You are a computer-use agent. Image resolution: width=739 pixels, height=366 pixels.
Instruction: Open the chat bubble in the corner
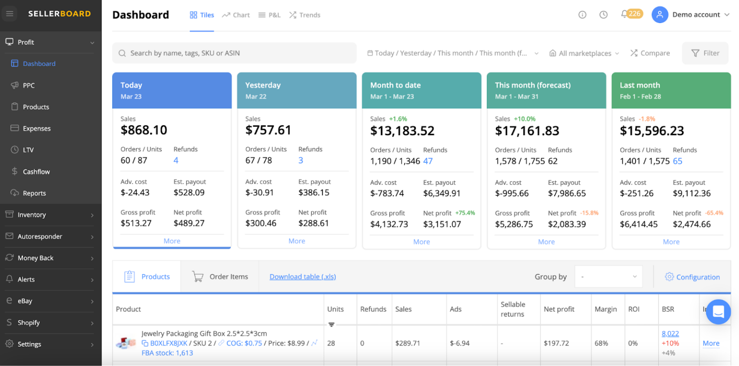(718, 312)
